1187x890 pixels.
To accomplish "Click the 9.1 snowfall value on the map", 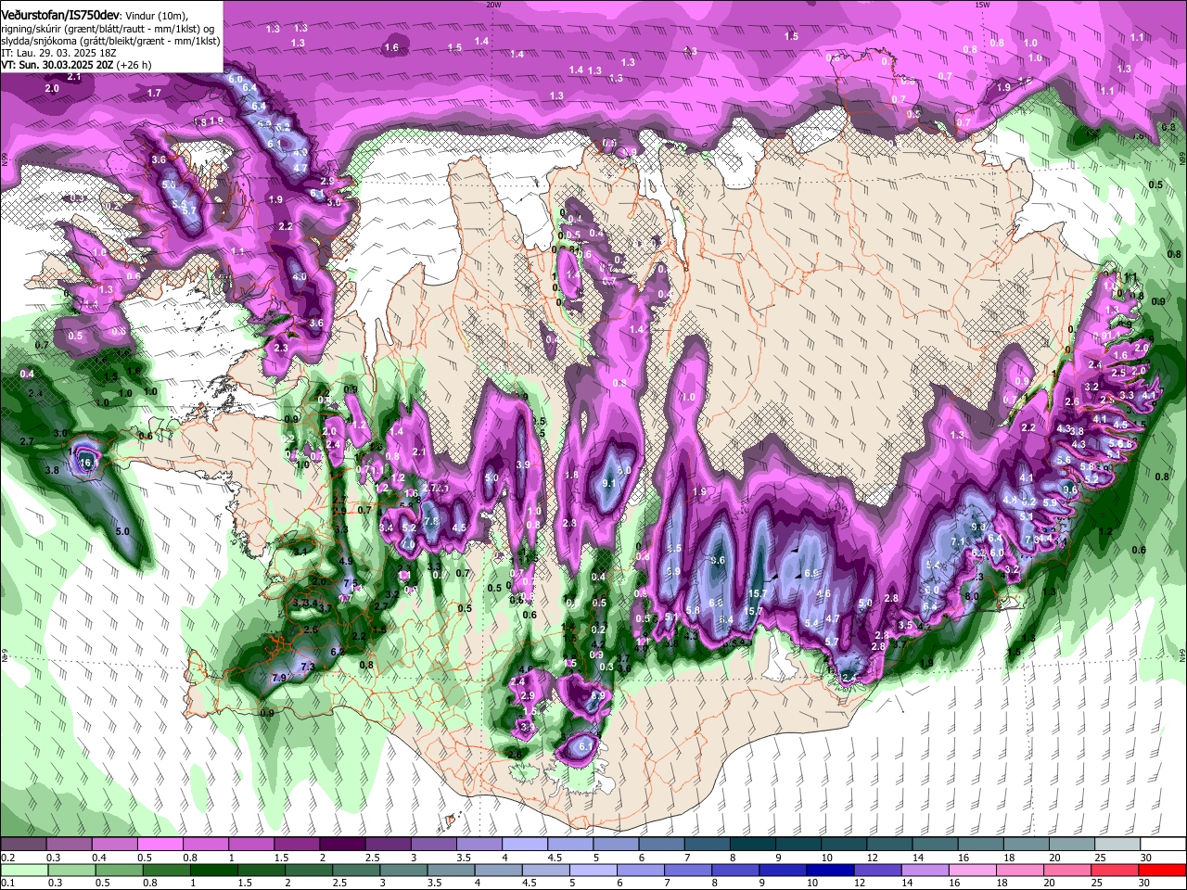I will point(609,483).
